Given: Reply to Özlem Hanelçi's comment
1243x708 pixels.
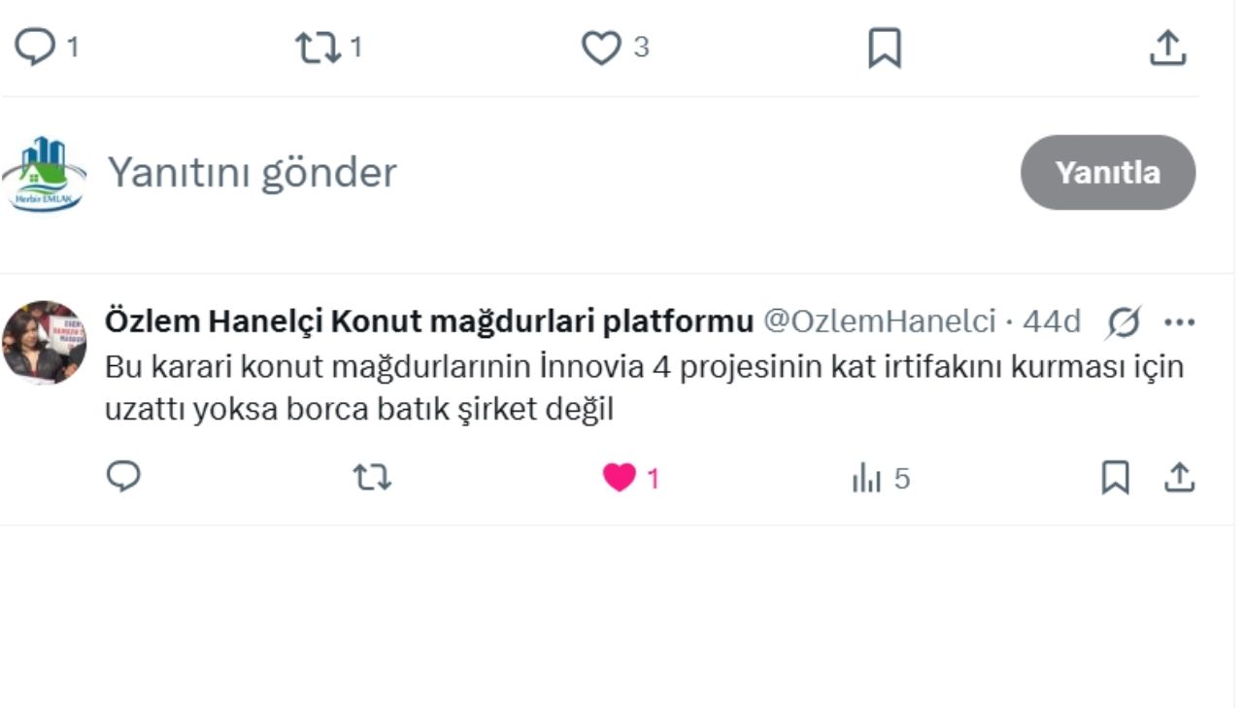Looking at the screenshot, I should point(123,477).
